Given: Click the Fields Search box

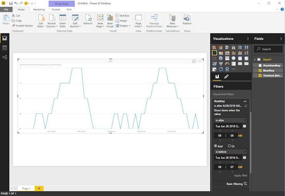Looking at the screenshot, I should [x=268, y=49].
